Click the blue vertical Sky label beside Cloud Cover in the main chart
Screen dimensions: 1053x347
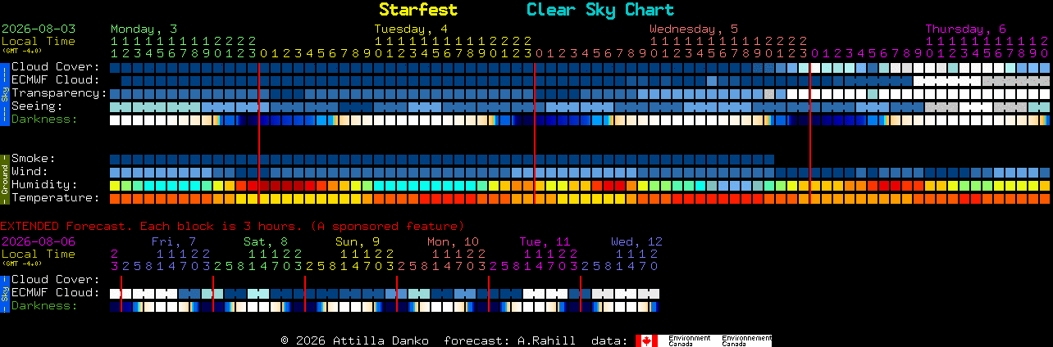[x=5, y=92]
